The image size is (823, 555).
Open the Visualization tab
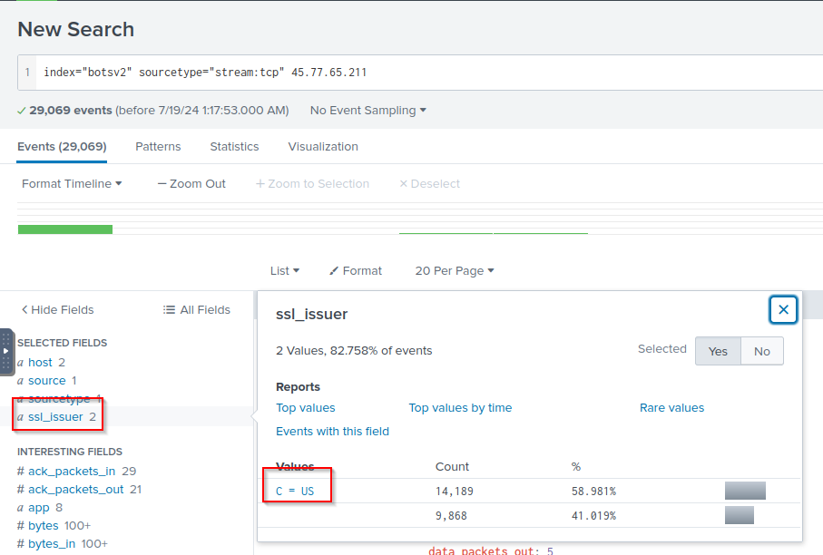323,147
